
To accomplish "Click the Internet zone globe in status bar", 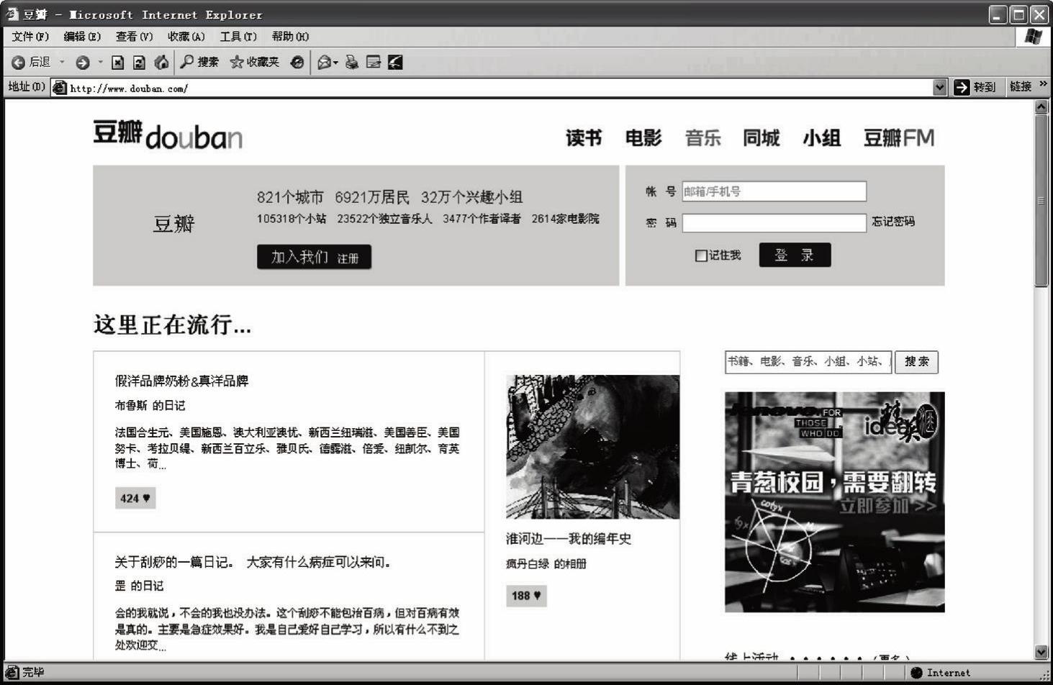I will click(x=916, y=673).
